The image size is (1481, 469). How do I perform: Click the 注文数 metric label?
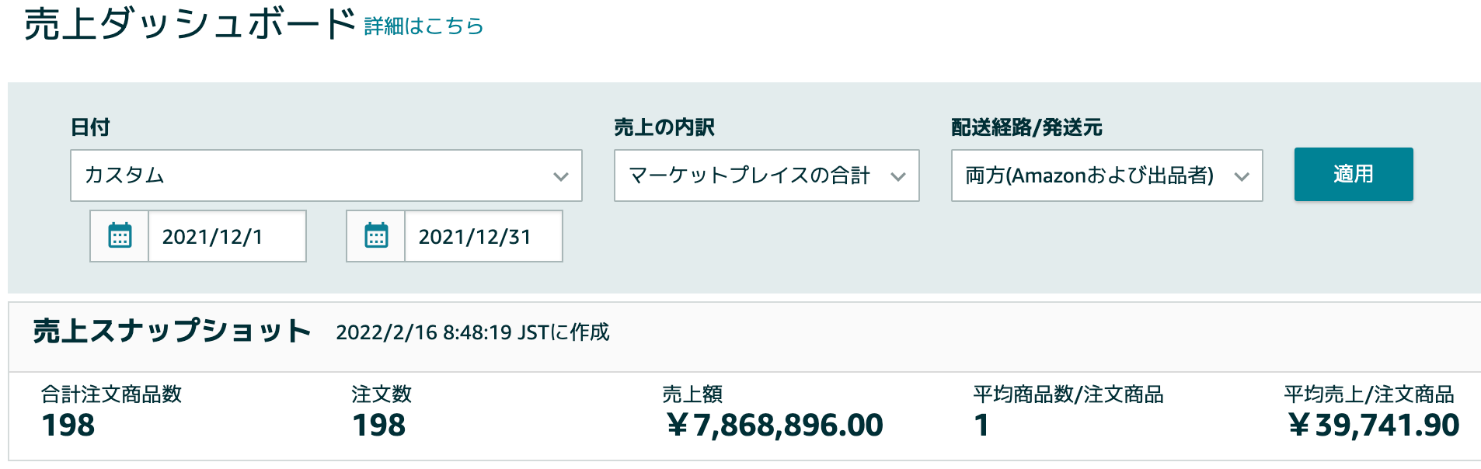[x=382, y=394]
